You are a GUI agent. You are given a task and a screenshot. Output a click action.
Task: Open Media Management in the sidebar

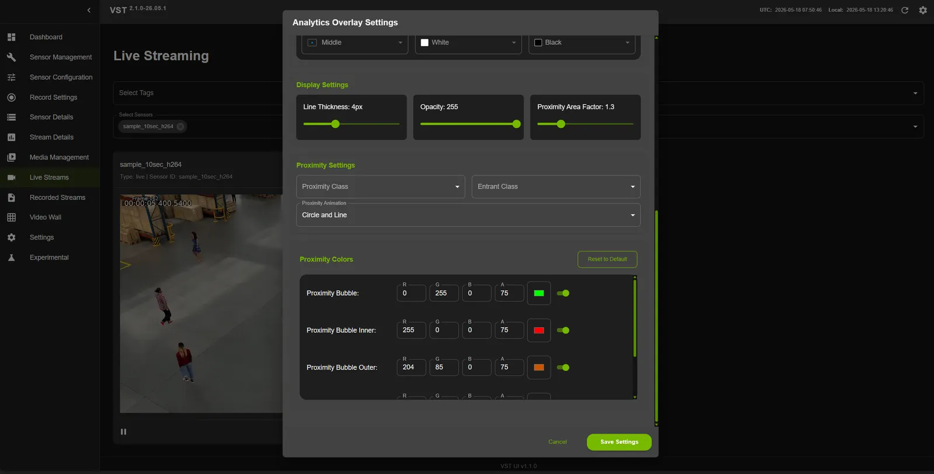pyautogui.click(x=59, y=157)
